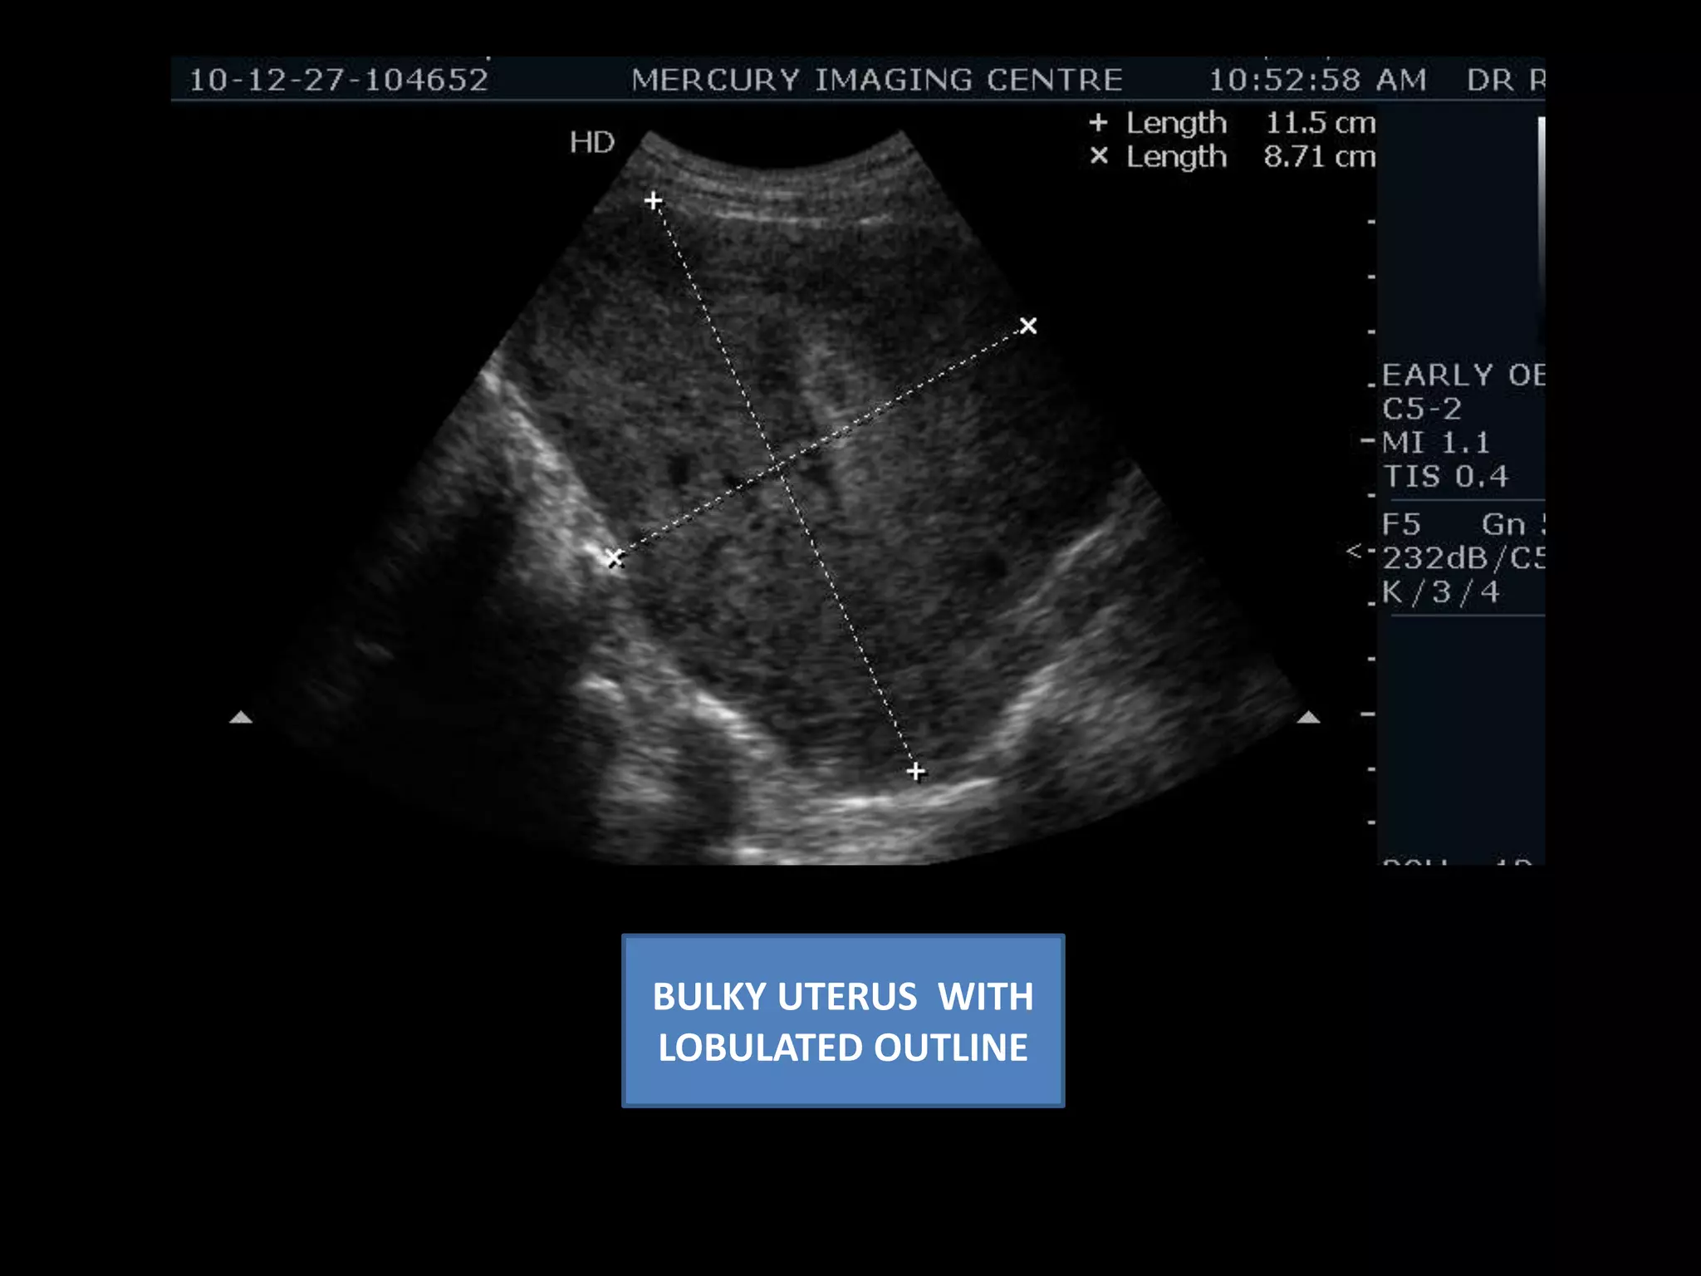Click the timestamp 10:52:58 AM
This screenshot has height=1276, width=1701.
pos(1317,80)
